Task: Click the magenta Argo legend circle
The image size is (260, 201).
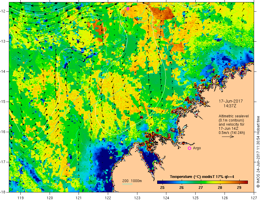Action: click(189, 148)
